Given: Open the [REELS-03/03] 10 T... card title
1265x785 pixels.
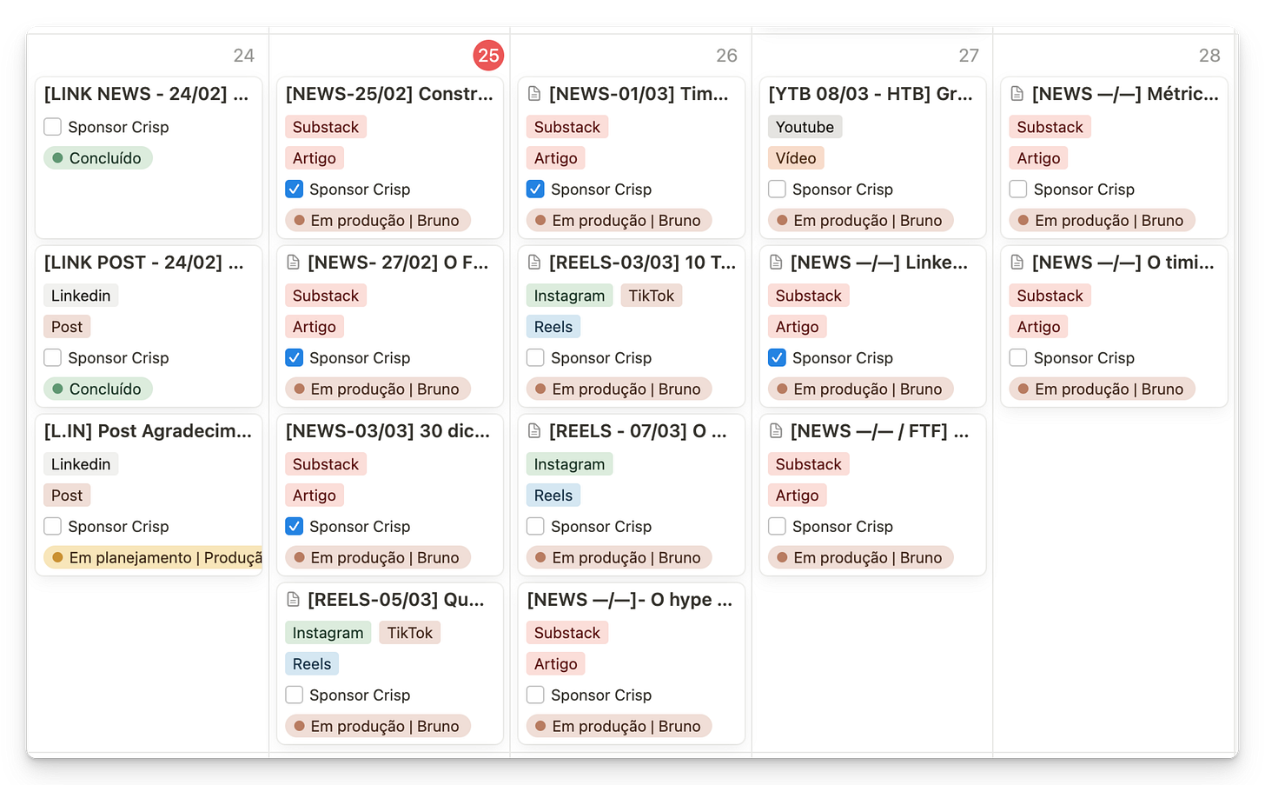Looking at the screenshot, I should click(x=642, y=263).
